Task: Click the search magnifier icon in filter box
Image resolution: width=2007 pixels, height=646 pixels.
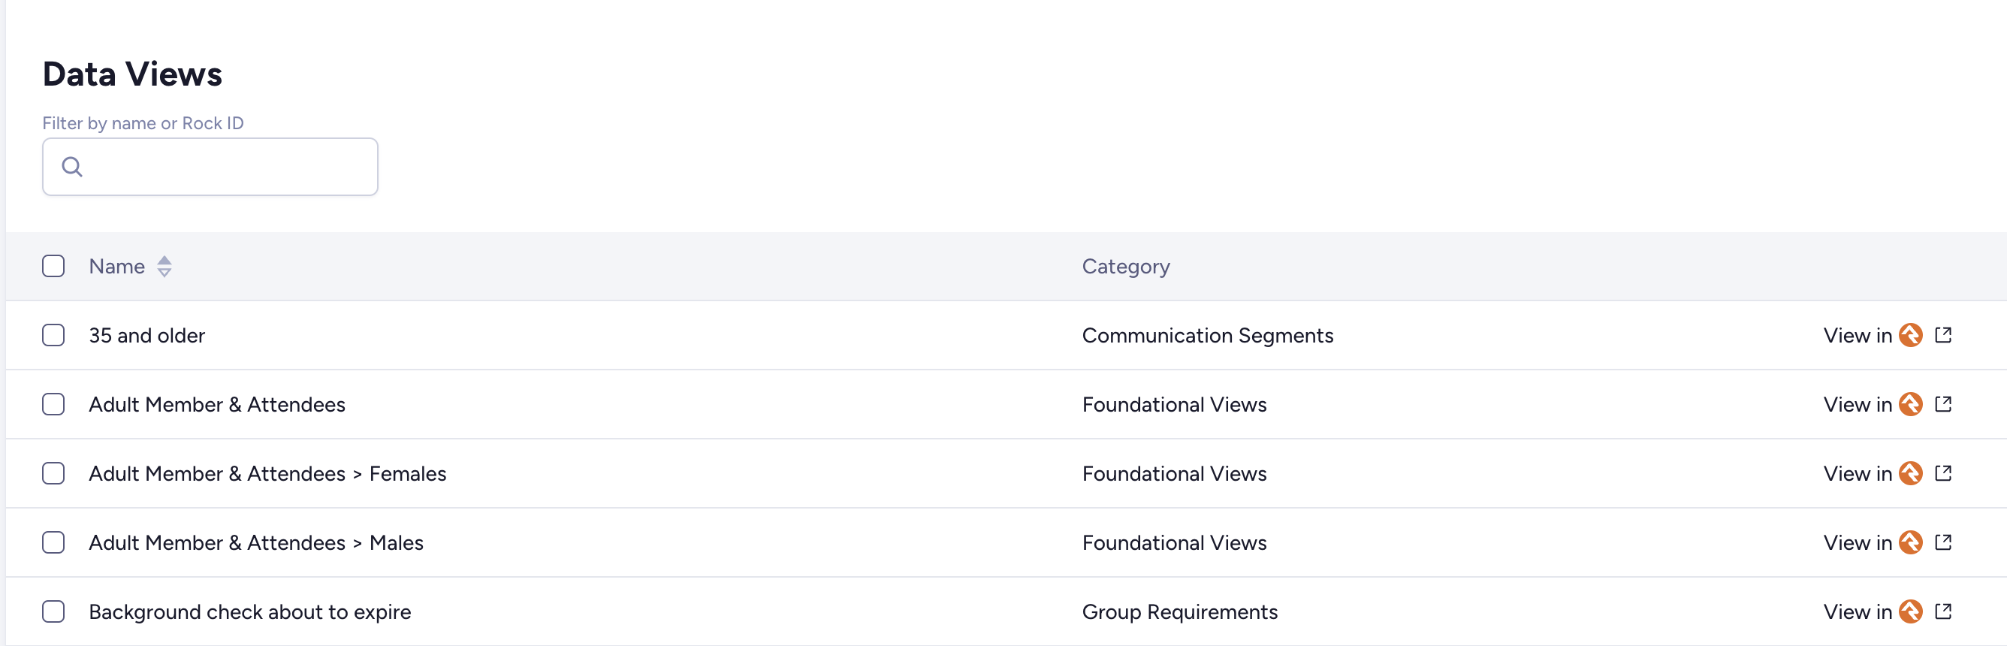Action: [x=72, y=167]
